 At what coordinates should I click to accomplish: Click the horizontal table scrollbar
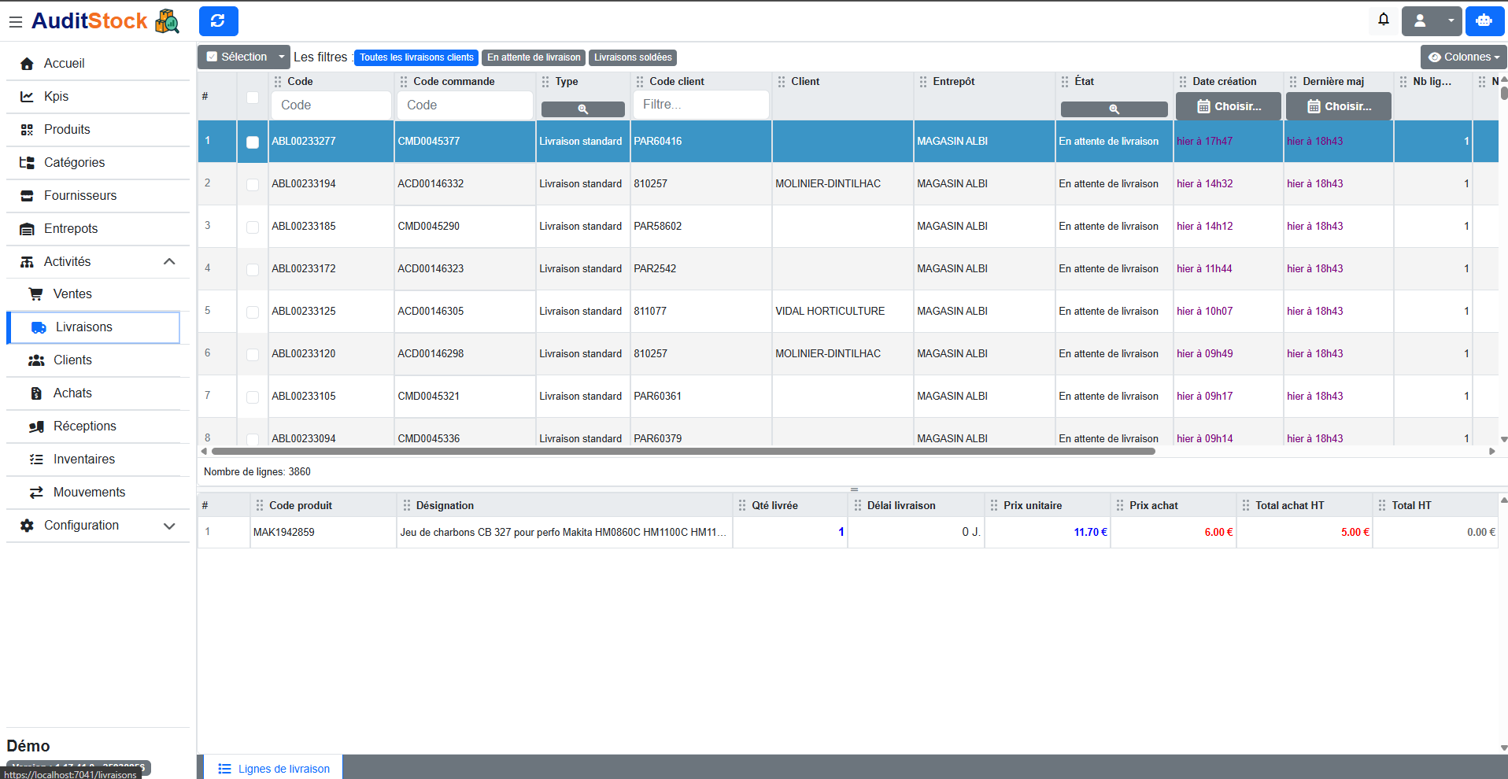(x=682, y=452)
